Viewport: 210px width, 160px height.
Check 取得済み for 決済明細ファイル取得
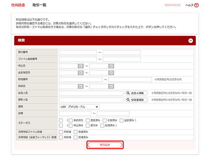[76, 132]
